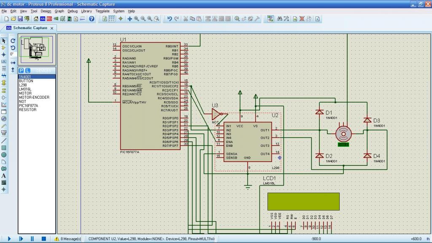Pause the simulation

click(32, 239)
